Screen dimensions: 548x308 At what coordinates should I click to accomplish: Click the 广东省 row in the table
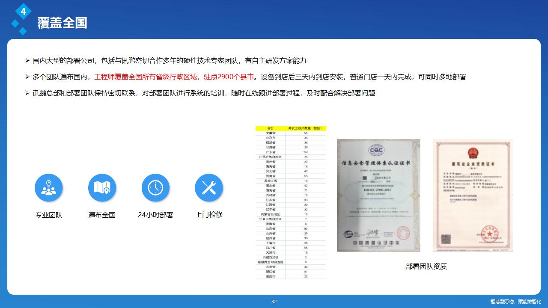pyautogui.click(x=270, y=152)
